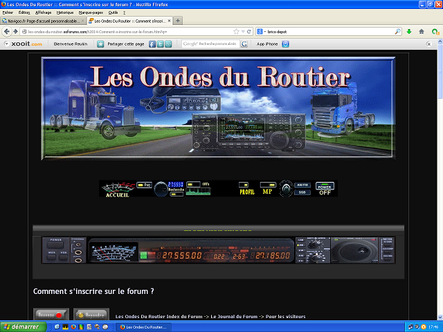The image size is (443, 332).
Task: Open the démarrer Start button
Action: coord(23,326)
